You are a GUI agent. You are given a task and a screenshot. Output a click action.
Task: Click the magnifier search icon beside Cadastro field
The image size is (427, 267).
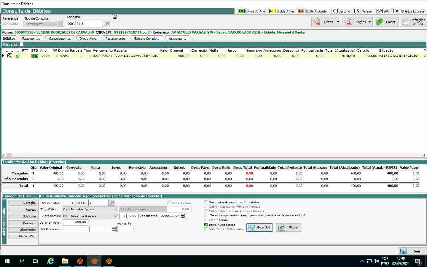point(107,24)
